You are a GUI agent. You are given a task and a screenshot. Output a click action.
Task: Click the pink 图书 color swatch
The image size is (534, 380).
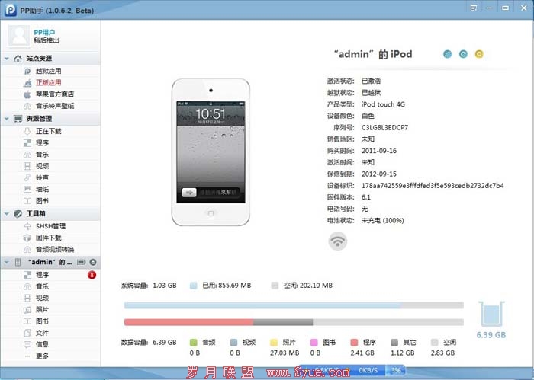point(314,342)
